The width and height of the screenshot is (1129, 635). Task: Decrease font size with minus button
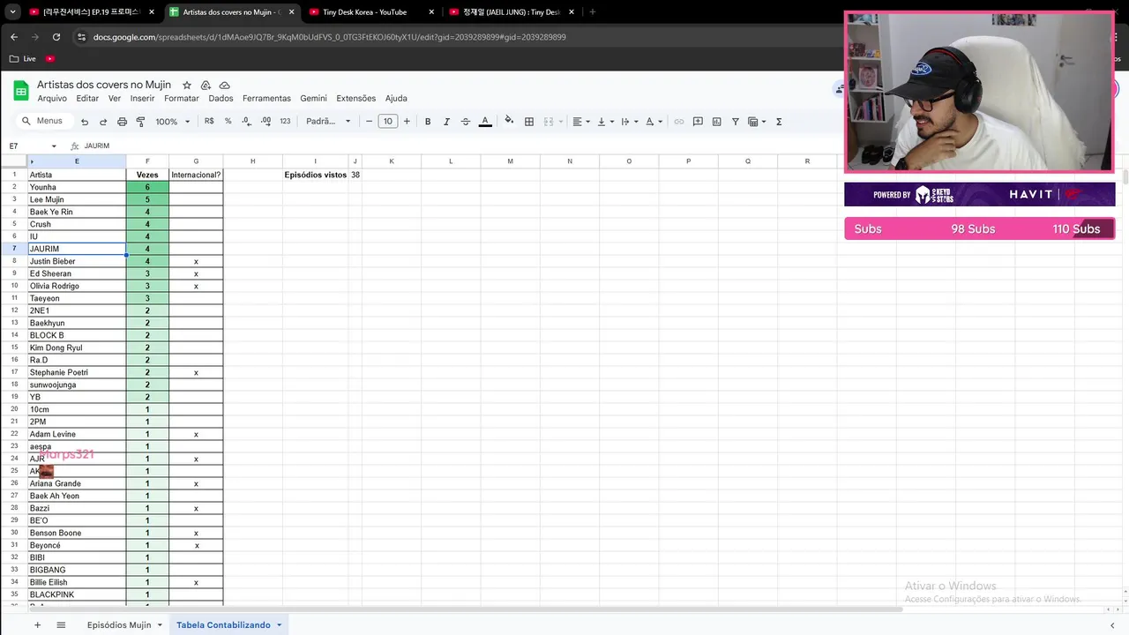369,122
